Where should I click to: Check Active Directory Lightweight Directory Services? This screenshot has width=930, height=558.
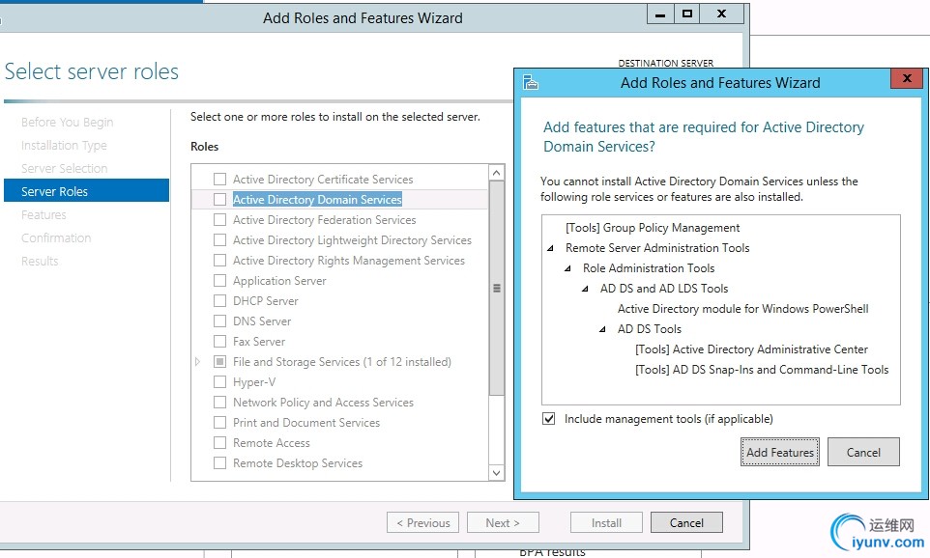point(220,240)
